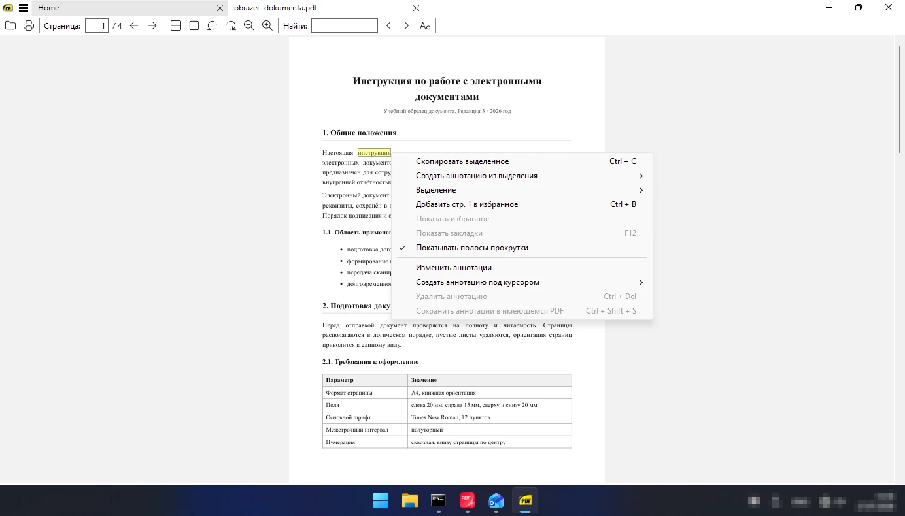The height and width of the screenshot is (516, 905).
Task: Open Terminal from the taskbar
Action: tap(438, 501)
